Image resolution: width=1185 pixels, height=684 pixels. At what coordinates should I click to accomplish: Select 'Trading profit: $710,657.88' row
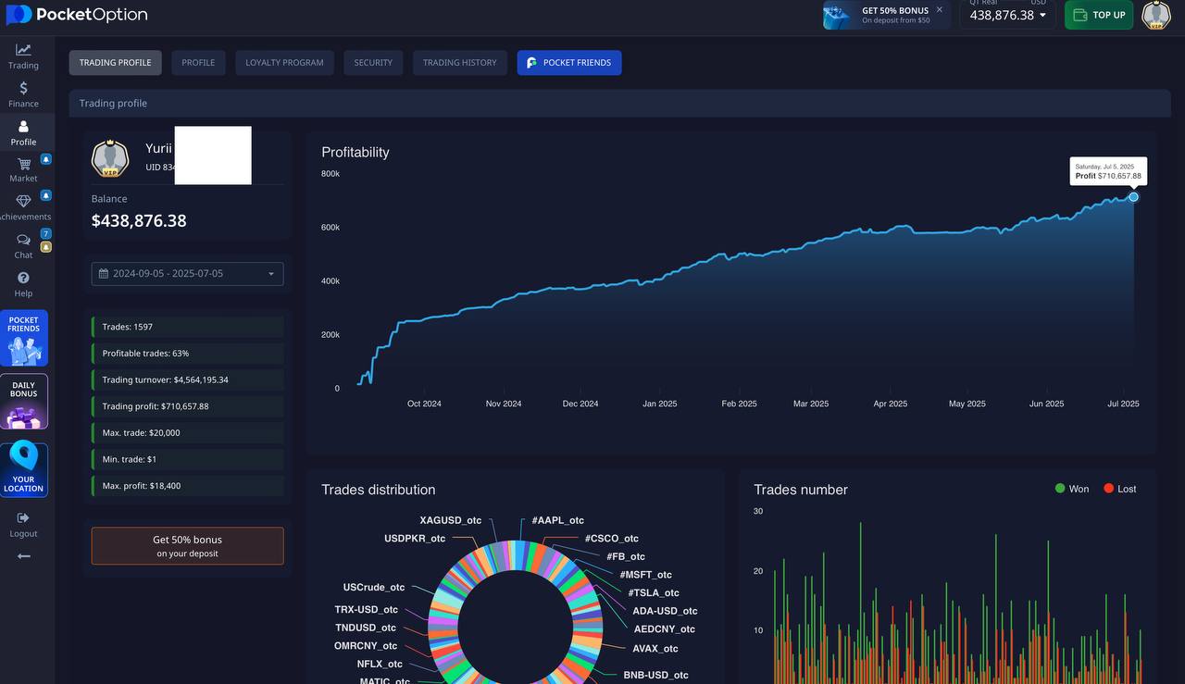point(188,406)
